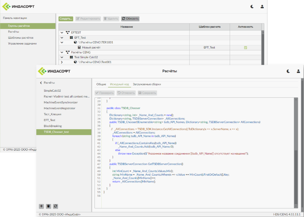Click the Сохранить button
The image size is (304, 217).
click(x=147, y=93)
